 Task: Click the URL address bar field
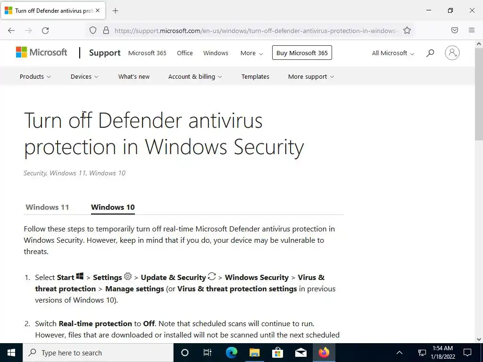[x=256, y=31]
